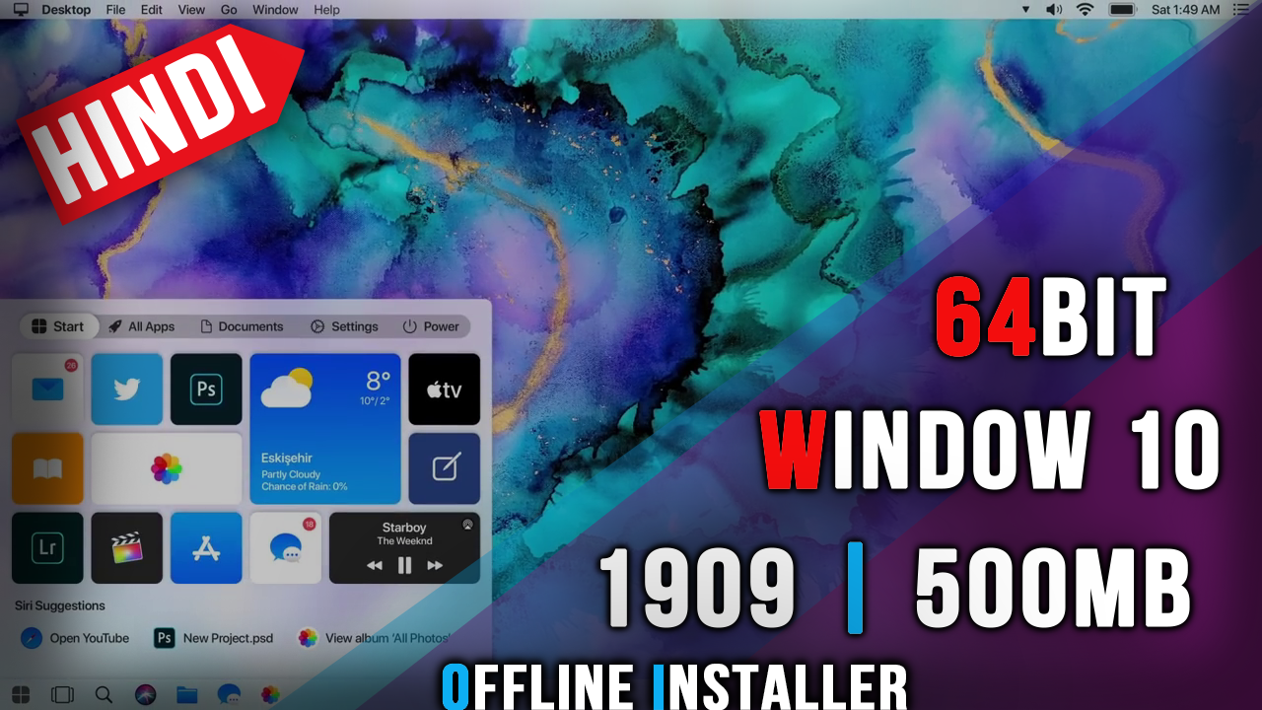Open the Power tab
The height and width of the screenshot is (710, 1262).
click(x=431, y=326)
